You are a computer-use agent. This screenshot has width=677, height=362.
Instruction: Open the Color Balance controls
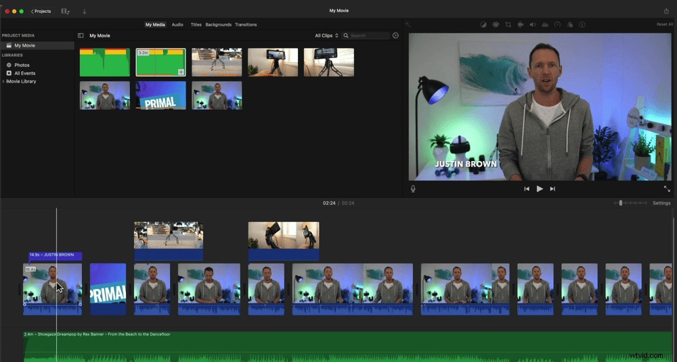click(483, 24)
